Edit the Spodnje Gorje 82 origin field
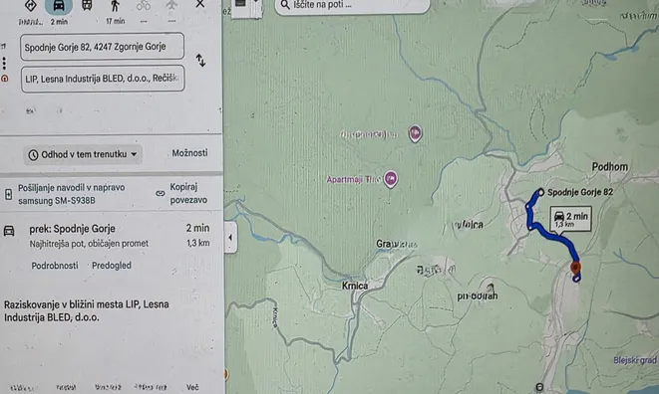659x394 pixels. point(102,47)
